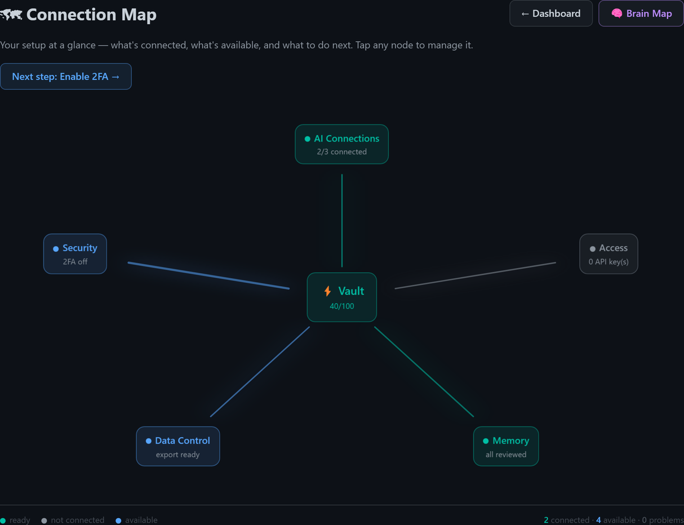The image size is (684, 525).
Task: Click the gray 'not connected' legend dot
Action: (44, 520)
